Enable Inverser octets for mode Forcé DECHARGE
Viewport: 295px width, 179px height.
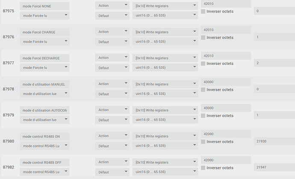click(203, 64)
